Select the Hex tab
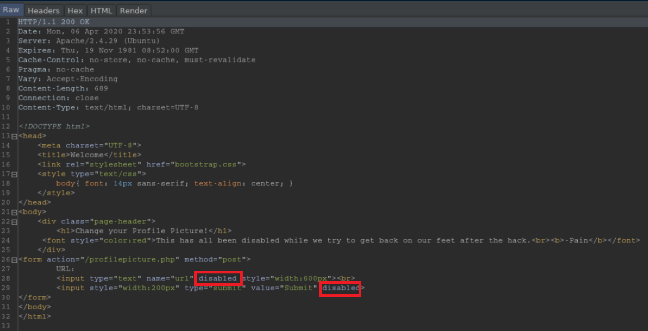Image resolution: width=648 pixels, height=331 pixels. coord(75,11)
